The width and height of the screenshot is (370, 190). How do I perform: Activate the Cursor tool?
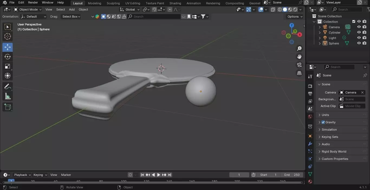[x=8, y=36]
